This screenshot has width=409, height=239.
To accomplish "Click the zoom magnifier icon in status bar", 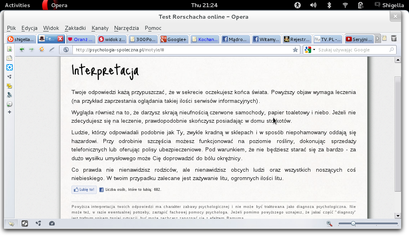I will [330, 223].
